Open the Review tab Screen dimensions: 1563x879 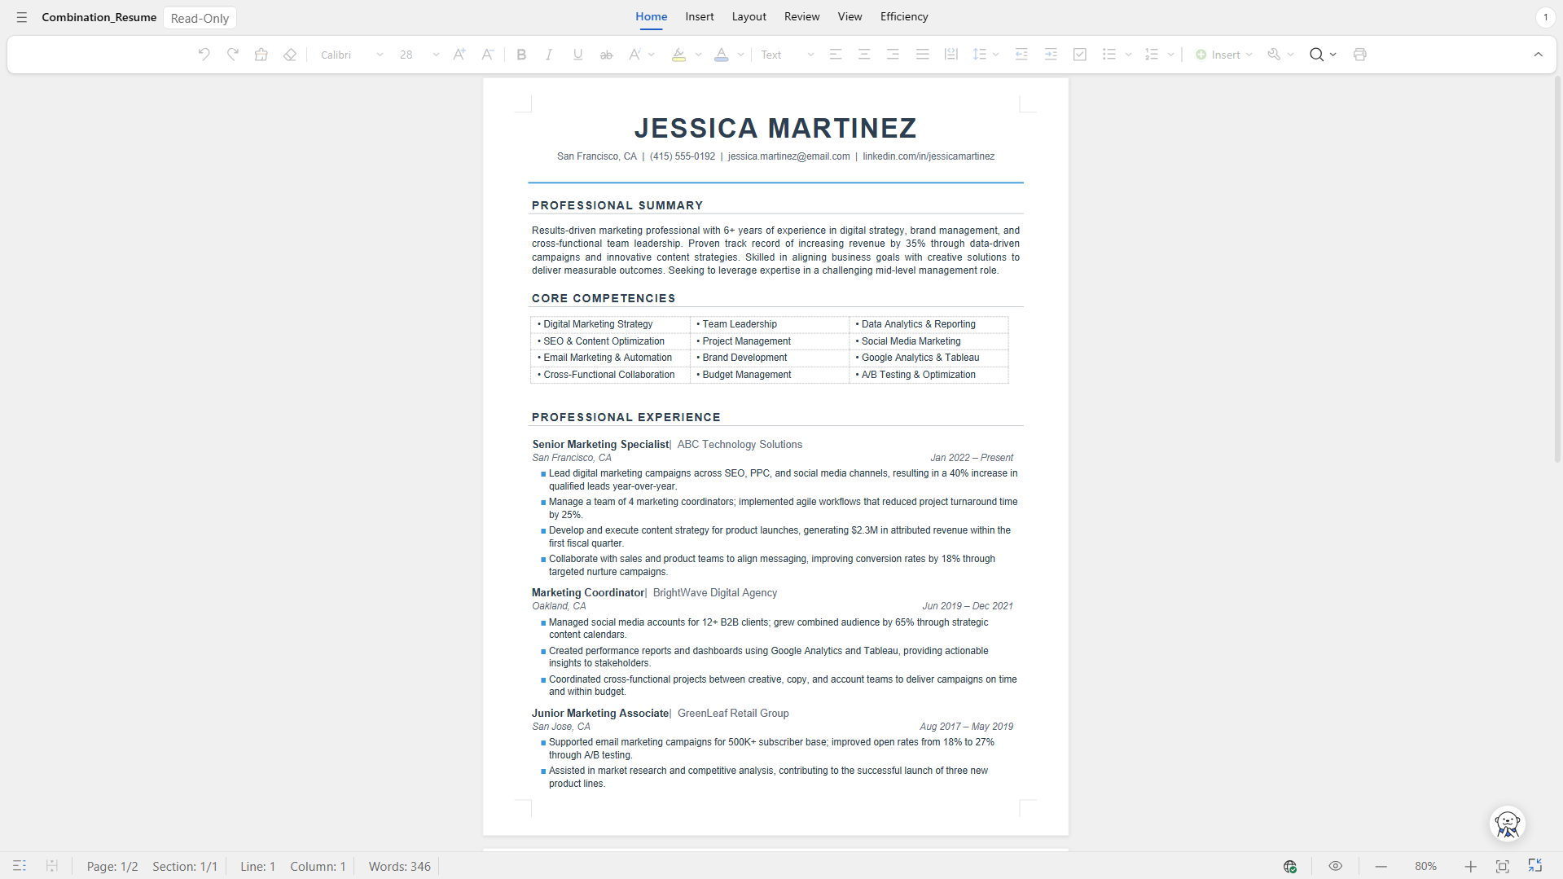[x=801, y=16]
